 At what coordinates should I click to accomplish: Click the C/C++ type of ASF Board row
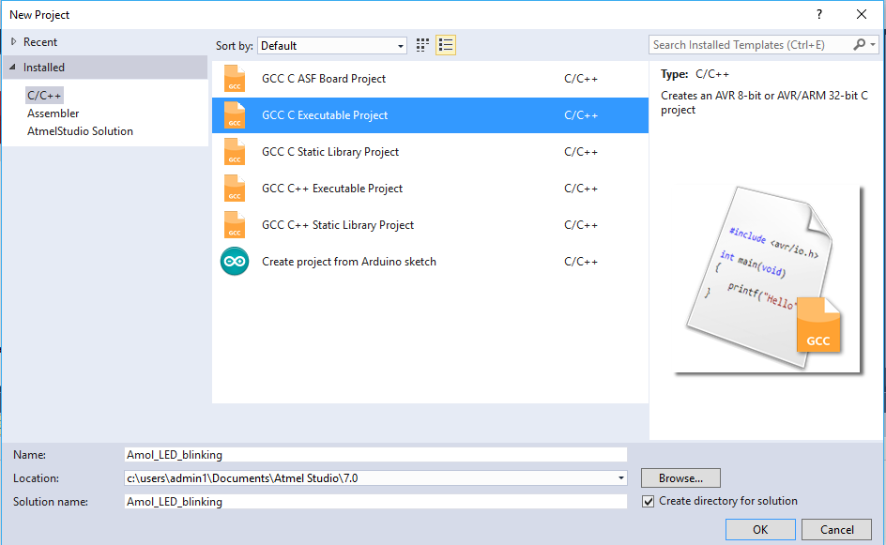coord(581,79)
